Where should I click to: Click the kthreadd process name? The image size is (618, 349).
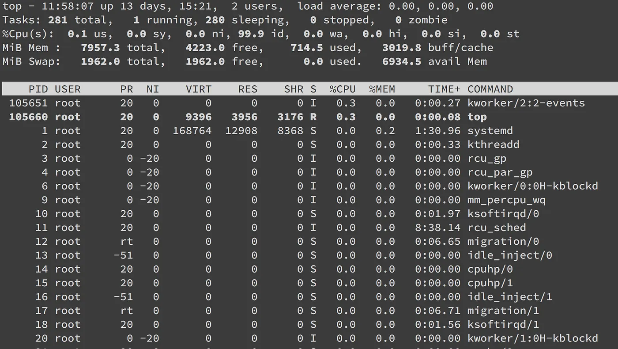tap(493, 144)
